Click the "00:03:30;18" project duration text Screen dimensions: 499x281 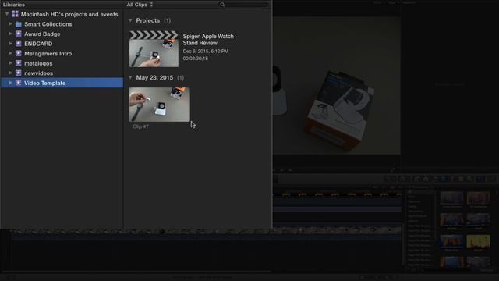(196, 59)
